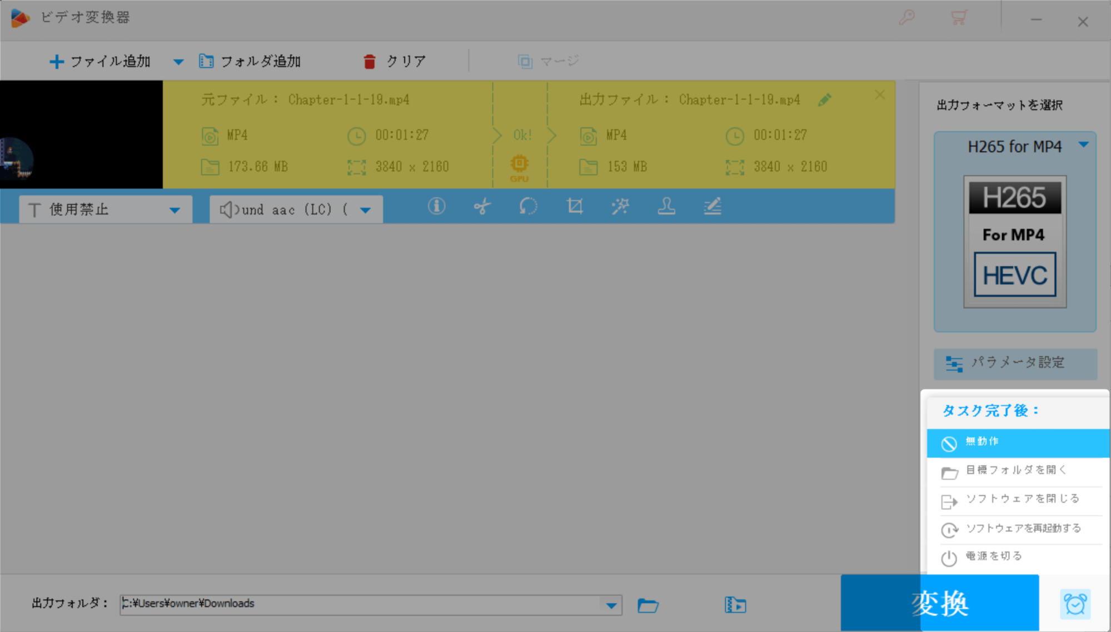Screen dimensions: 1111x632
Task: Select ソフトウェアを再起動する option
Action: pyautogui.click(x=1018, y=529)
